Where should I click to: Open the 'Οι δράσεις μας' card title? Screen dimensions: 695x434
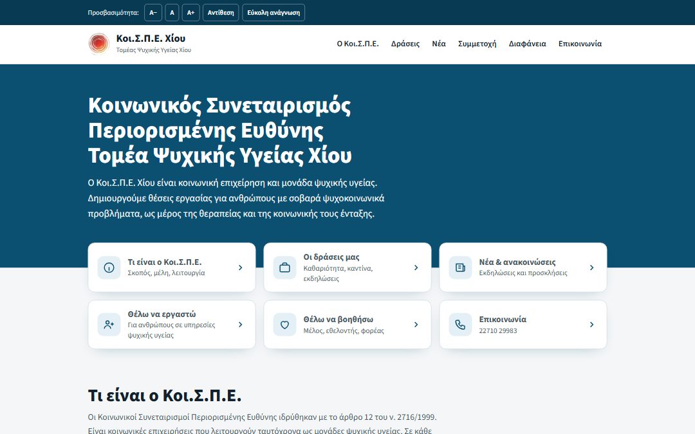pos(331,257)
